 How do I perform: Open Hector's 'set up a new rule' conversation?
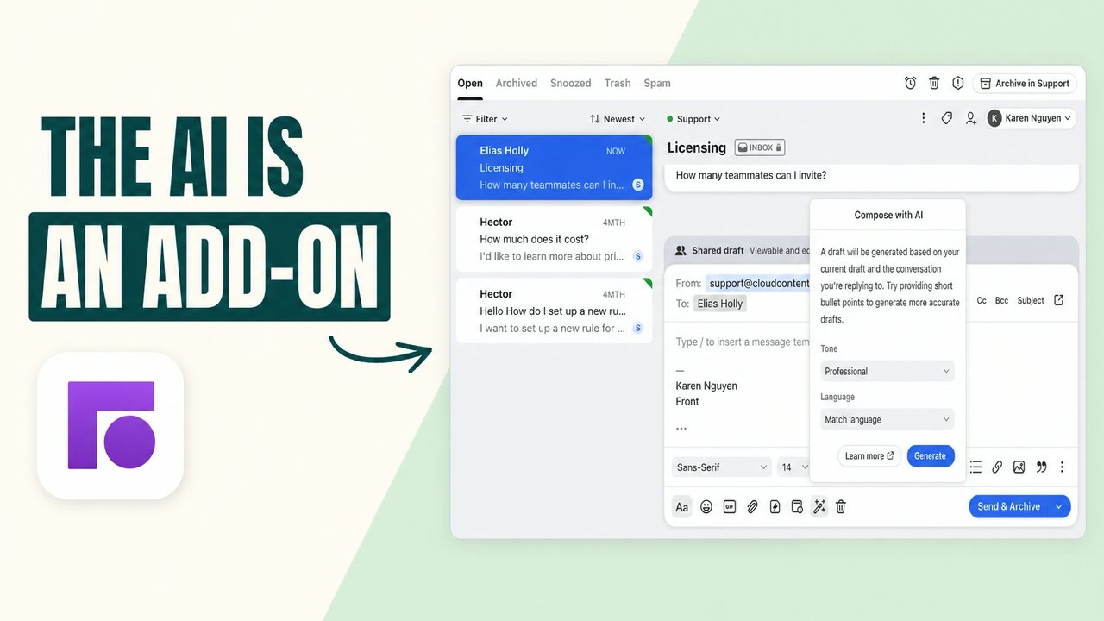click(554, 310)
